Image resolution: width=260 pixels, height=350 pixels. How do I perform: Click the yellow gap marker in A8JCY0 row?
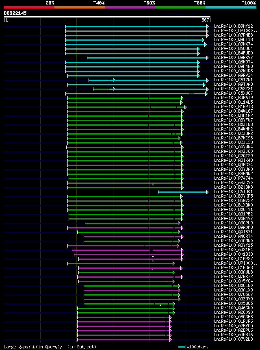(x=153, y=185)
